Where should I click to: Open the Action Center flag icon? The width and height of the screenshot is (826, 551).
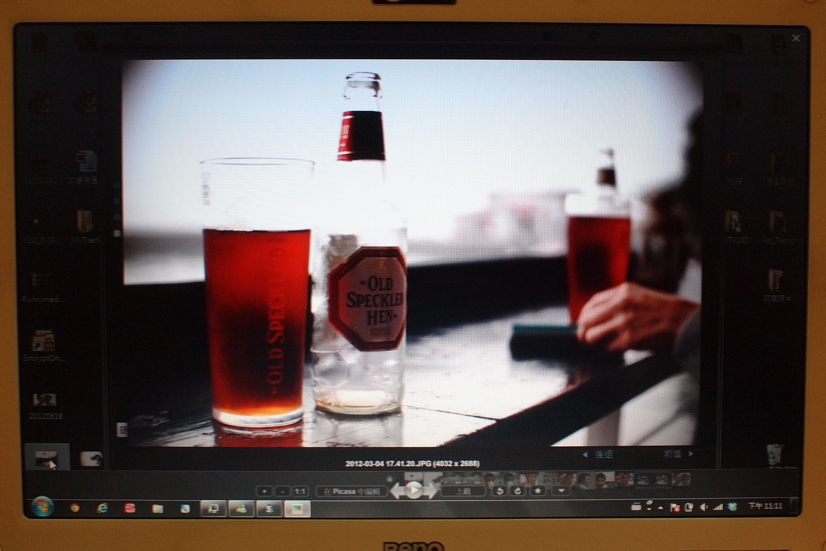tap(675, 508)
